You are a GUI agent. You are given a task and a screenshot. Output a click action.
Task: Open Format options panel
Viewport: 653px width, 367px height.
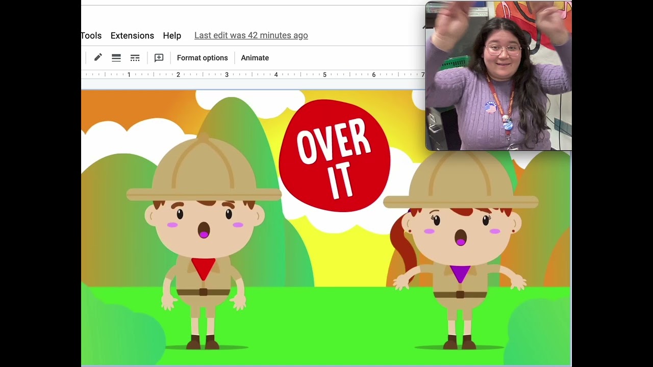click(203, 58)
